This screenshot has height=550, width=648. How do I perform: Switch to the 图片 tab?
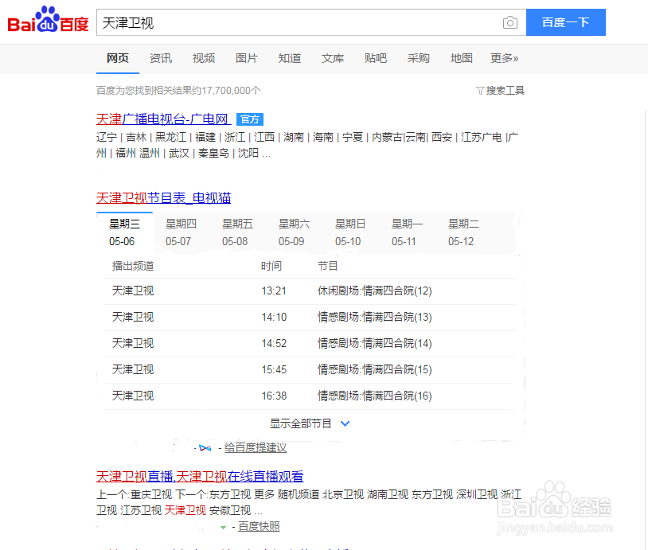pyautogui.click(x=247, y=58)
